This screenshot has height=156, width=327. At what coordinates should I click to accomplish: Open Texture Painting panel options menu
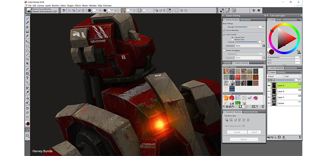click(x=265, y=16)
